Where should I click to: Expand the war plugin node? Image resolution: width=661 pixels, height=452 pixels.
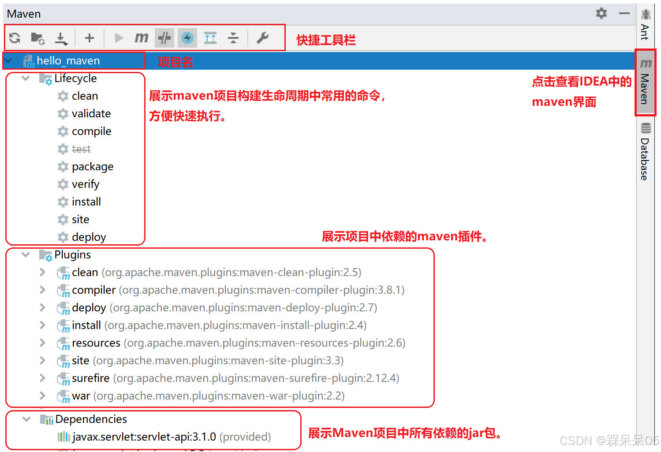tap(43, 396)
